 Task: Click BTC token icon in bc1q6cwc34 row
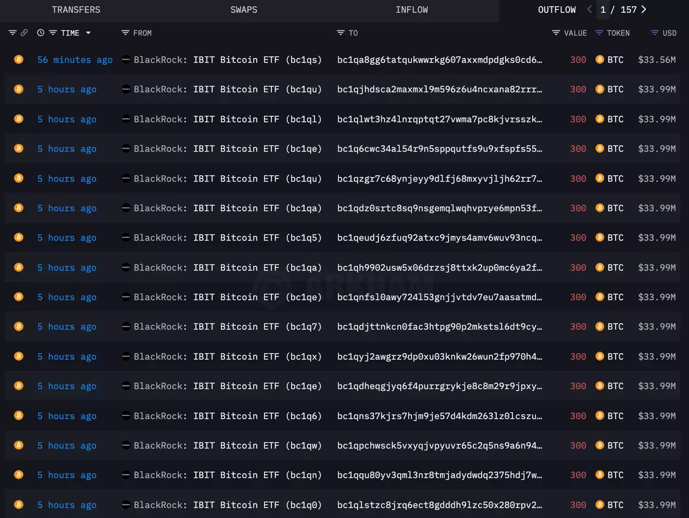click(x=600, y=148)
